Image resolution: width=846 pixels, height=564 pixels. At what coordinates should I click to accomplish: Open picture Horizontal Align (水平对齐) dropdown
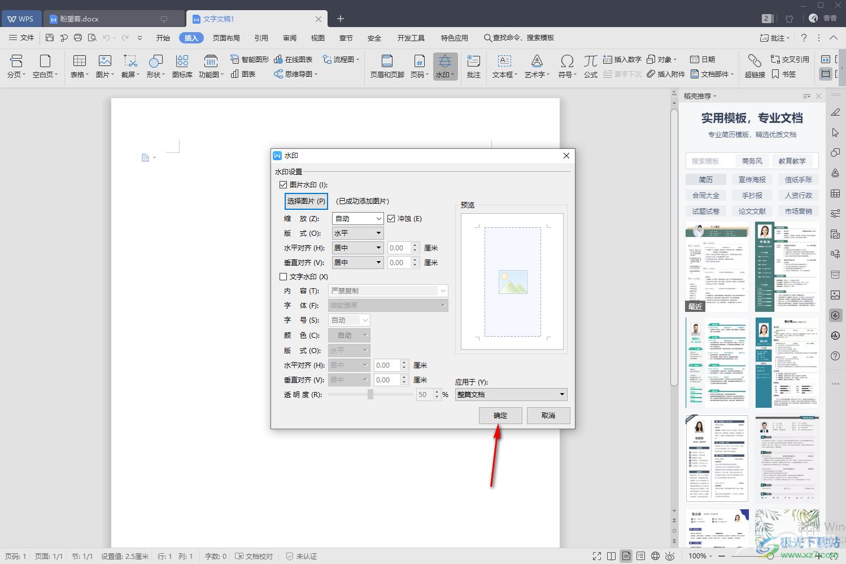coord(358,248)
